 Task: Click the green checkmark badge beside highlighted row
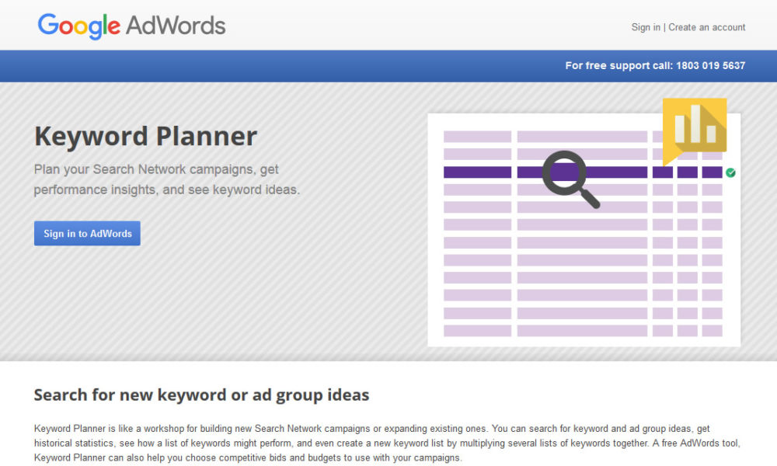[730, 172]
